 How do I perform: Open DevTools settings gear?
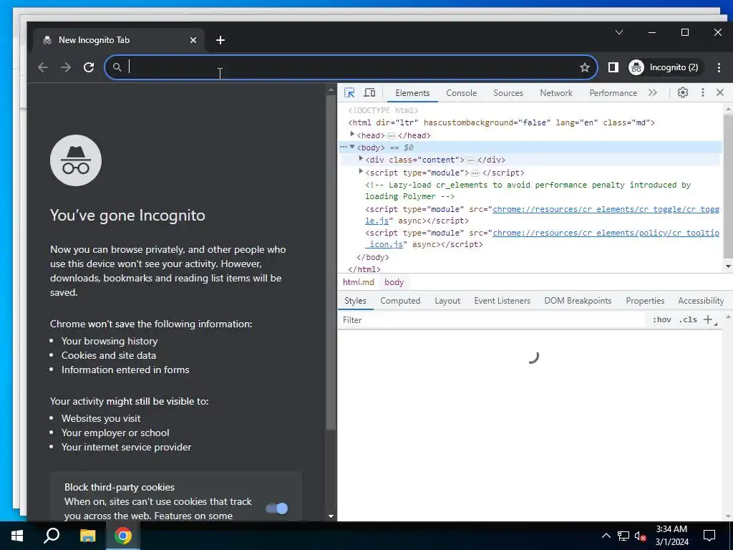682,92
